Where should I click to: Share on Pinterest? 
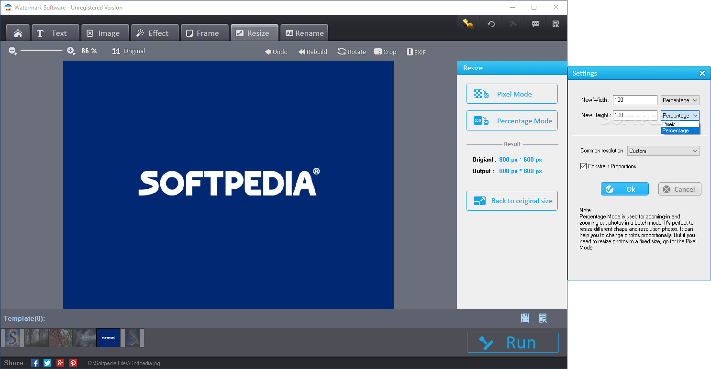(73, 363)
